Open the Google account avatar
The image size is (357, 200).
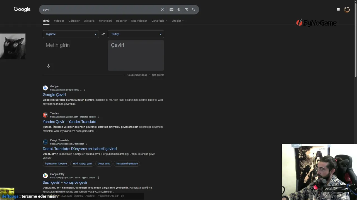coord(347,10)
